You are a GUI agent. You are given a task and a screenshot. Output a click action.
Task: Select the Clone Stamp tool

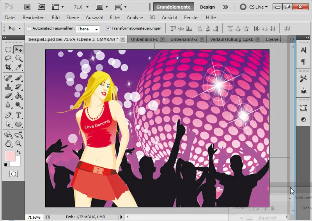(x=8, y=87)
